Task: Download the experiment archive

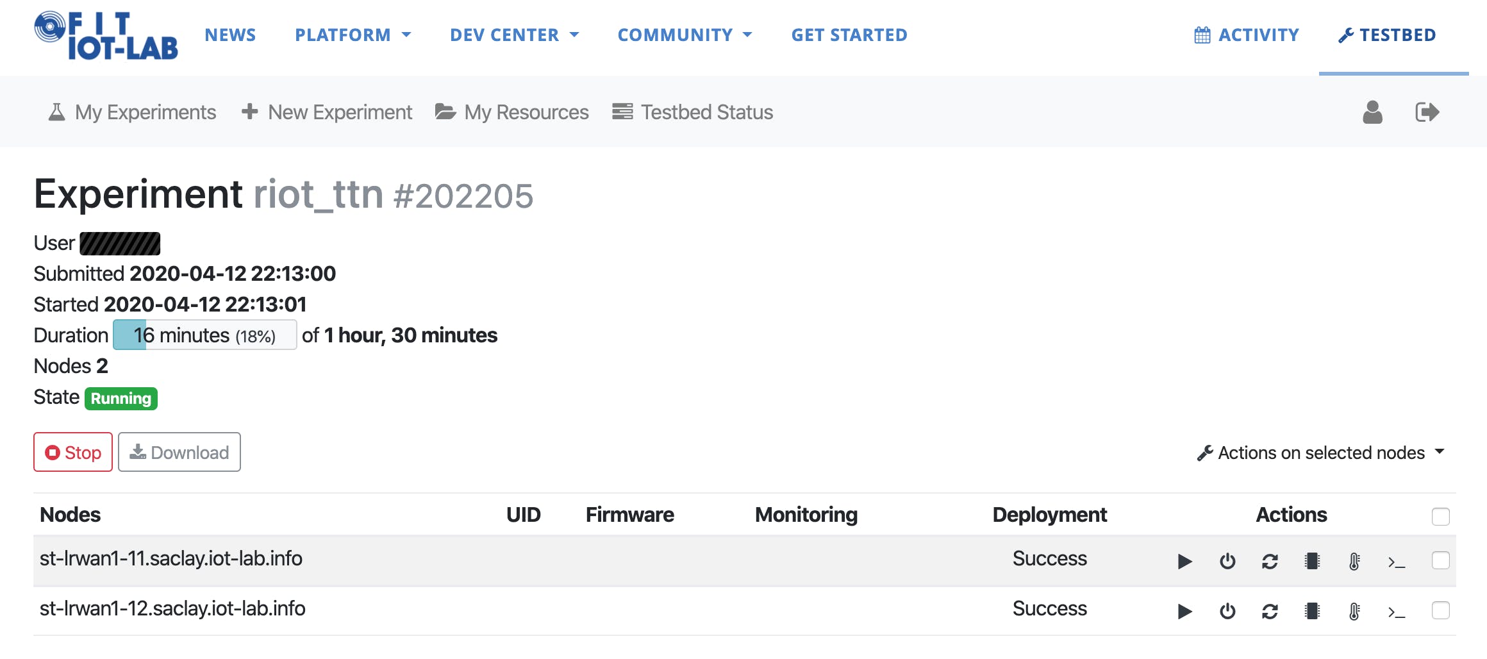Action: tap(179, 452)
